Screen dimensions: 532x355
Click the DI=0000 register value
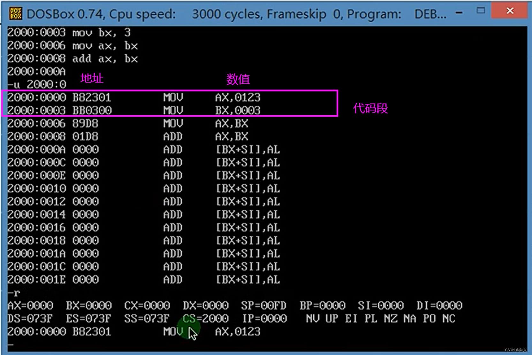[439, 306]
